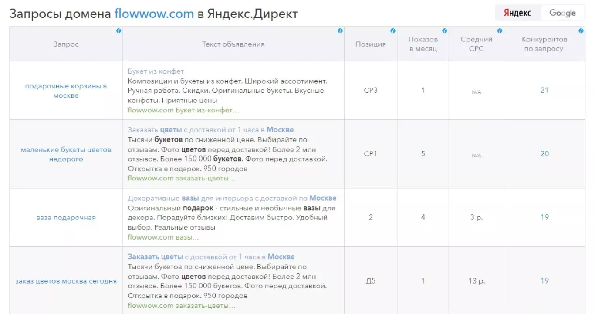Screen dimensions: 595x314
Task: Open the flowwow.com domain link in the title
Action: pyautogui.click(x=154, y=14)
